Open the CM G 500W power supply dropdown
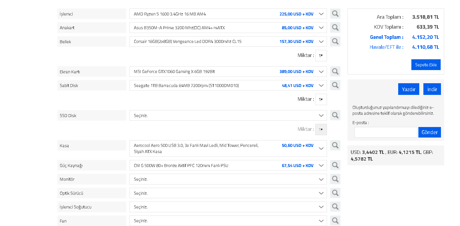The image size is (460, 226). (x=228, y=165)
